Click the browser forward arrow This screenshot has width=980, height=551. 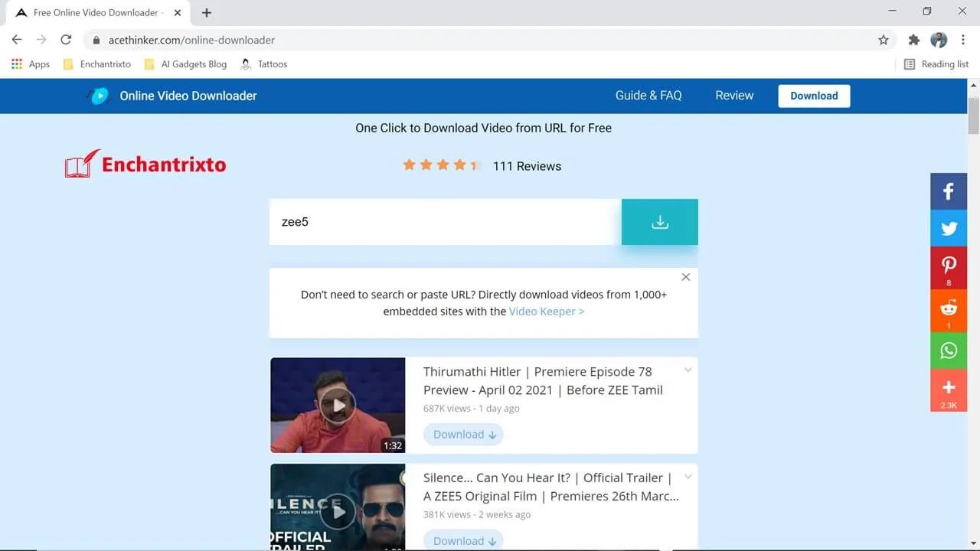[41, 40]
